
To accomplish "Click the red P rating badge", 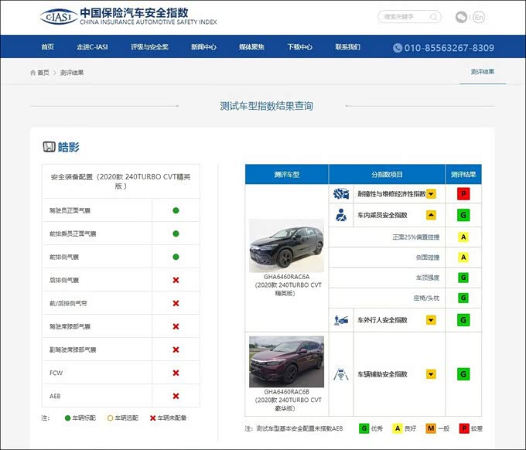I will (x=464, y=193).
